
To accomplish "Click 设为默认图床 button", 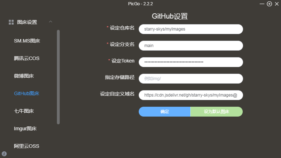I will tap(216, 112).
